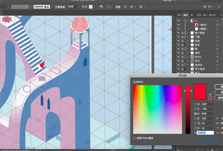Expand the 门窗 layer

click(x=188, y=36)
